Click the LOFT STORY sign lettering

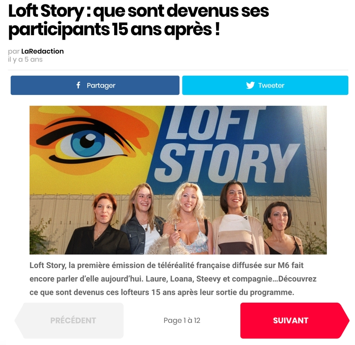226,145
